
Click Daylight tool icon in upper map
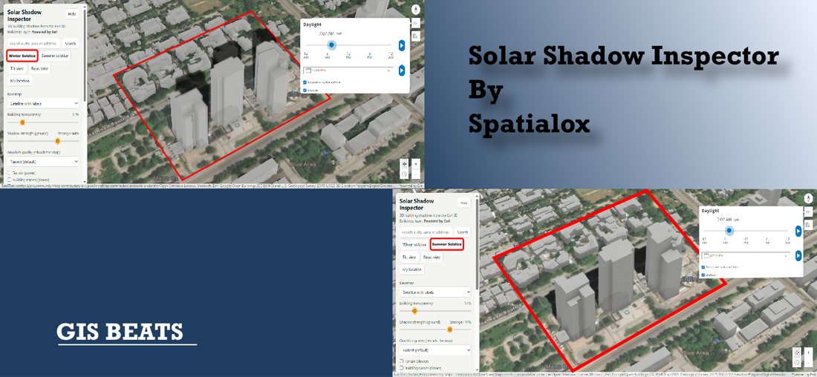[416, 36]
